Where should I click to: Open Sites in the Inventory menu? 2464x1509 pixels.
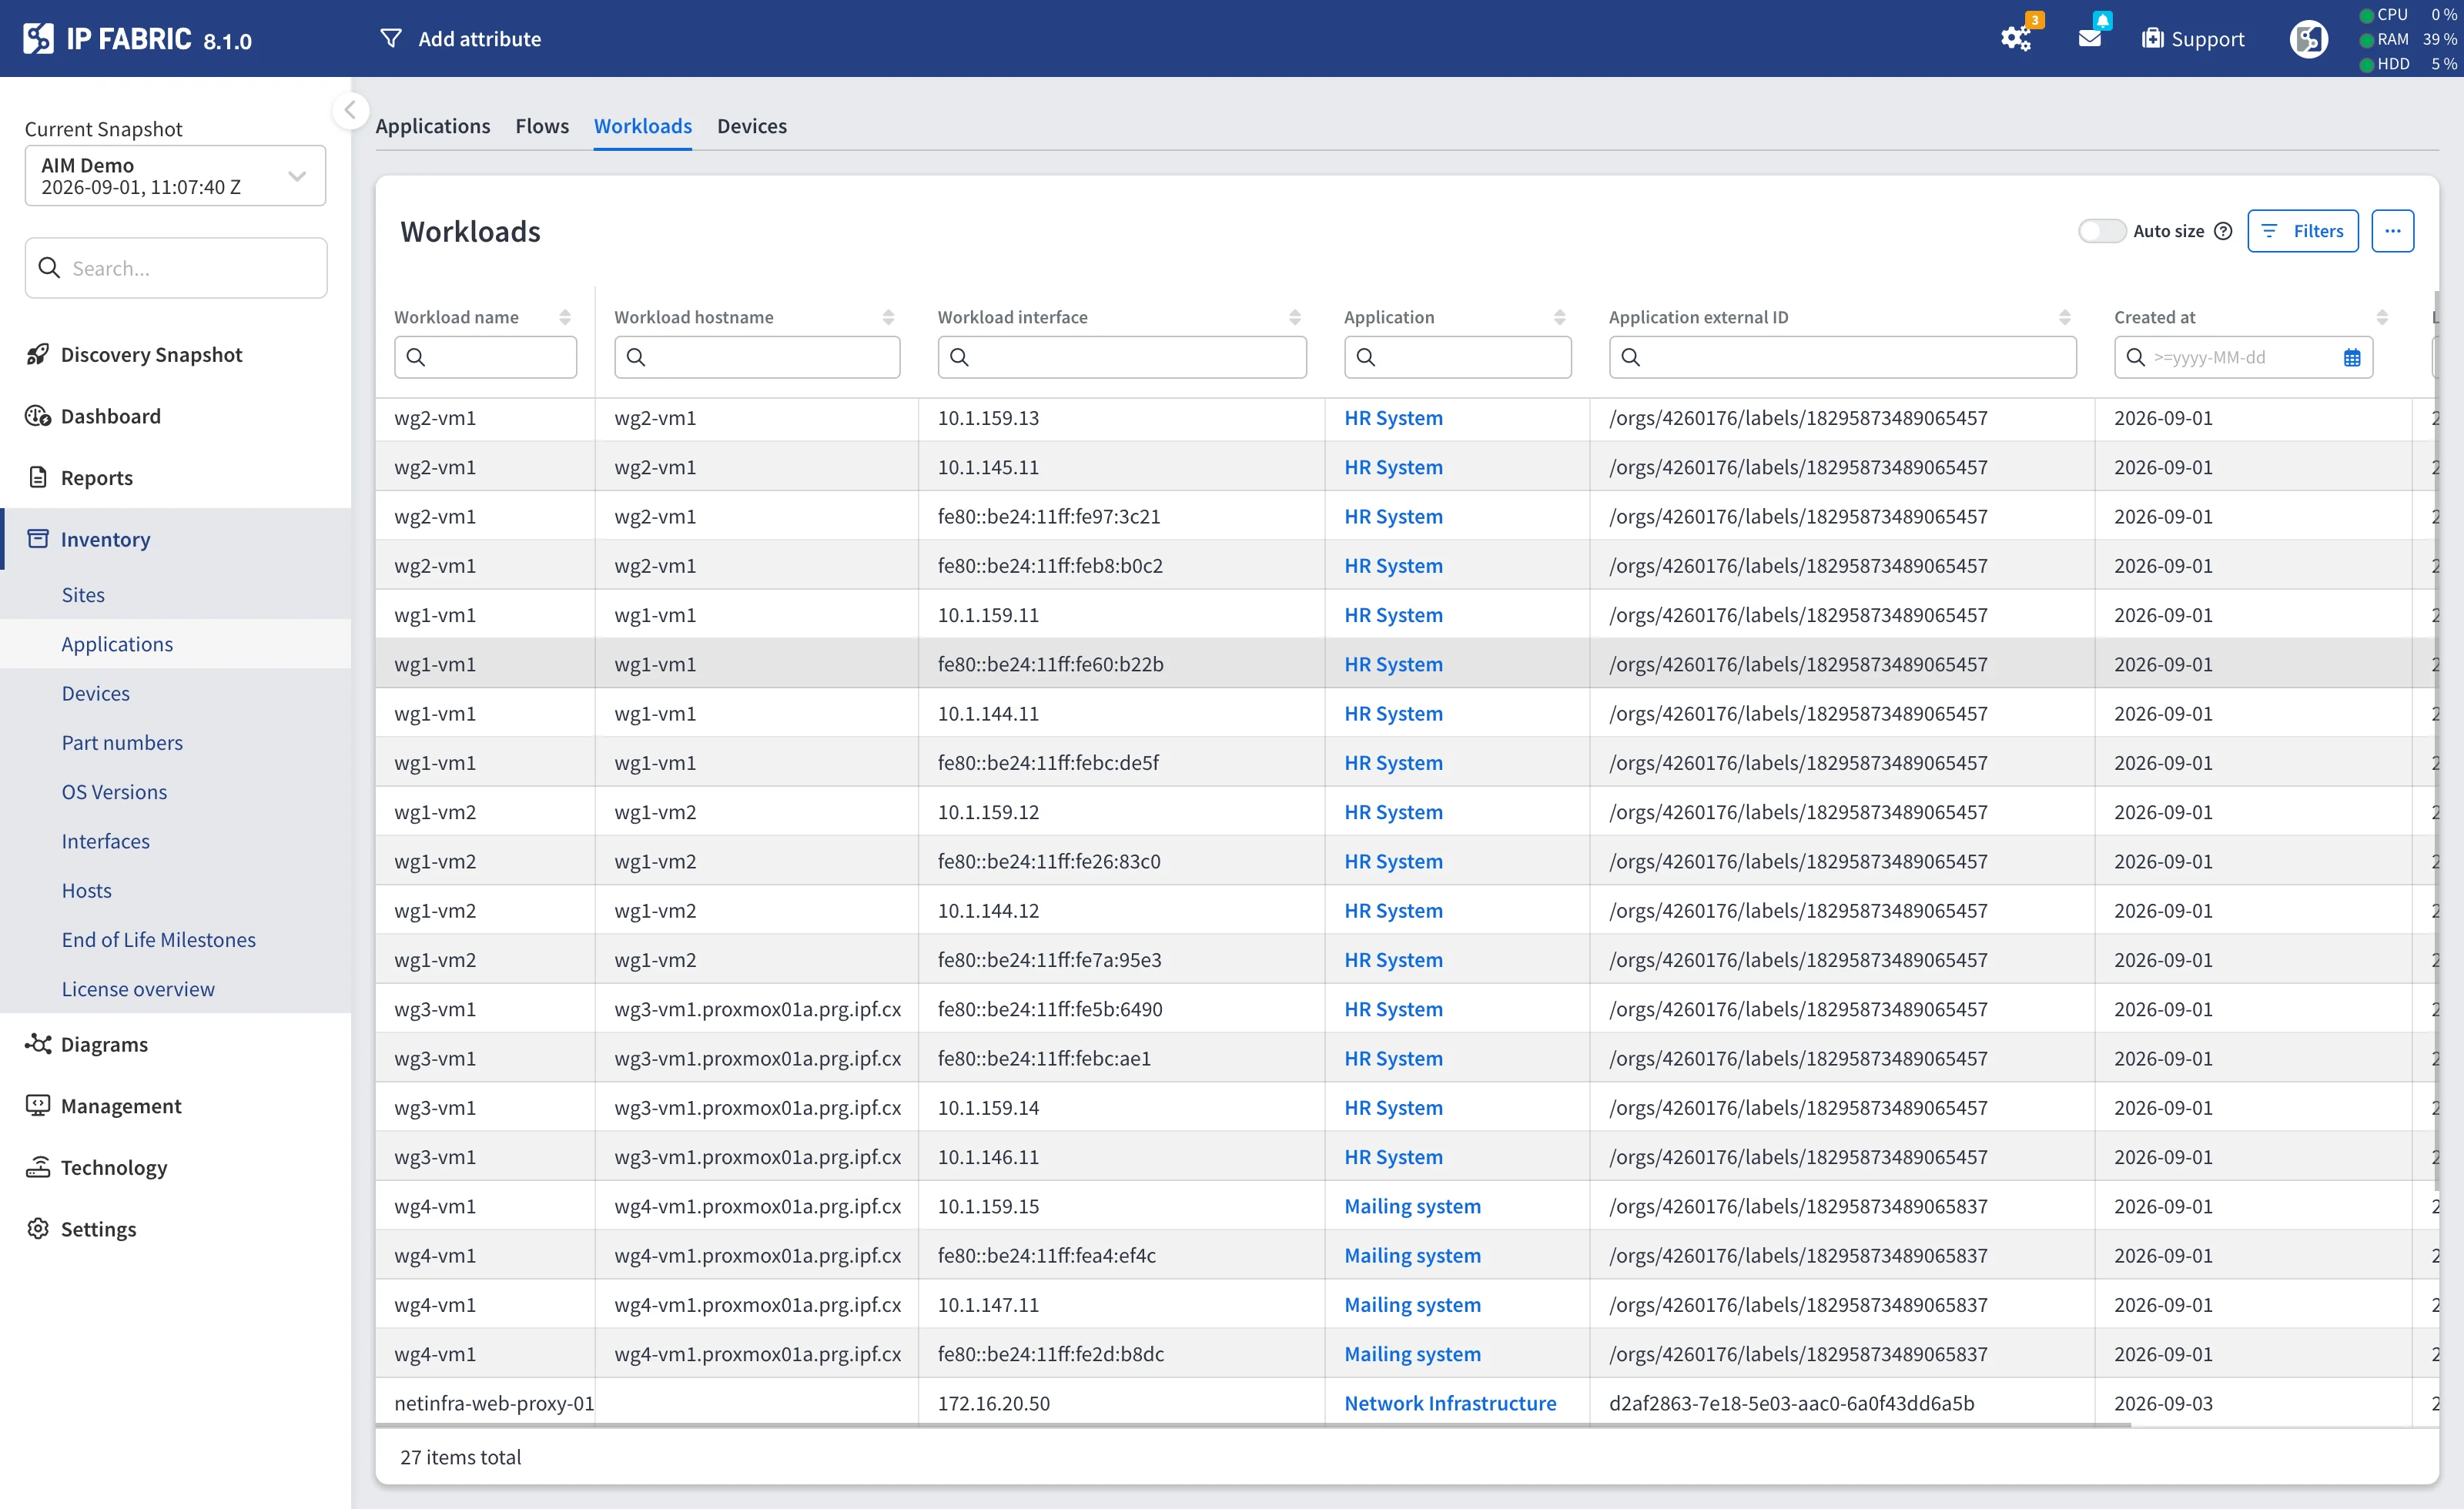pos(83,594)
